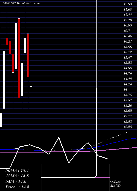Click the 15.47 price axis label
Screen dimensions: 137x191
[128, 57]
